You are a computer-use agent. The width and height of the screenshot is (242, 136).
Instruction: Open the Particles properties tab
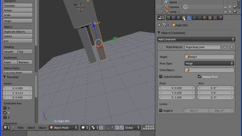point(215,18)
